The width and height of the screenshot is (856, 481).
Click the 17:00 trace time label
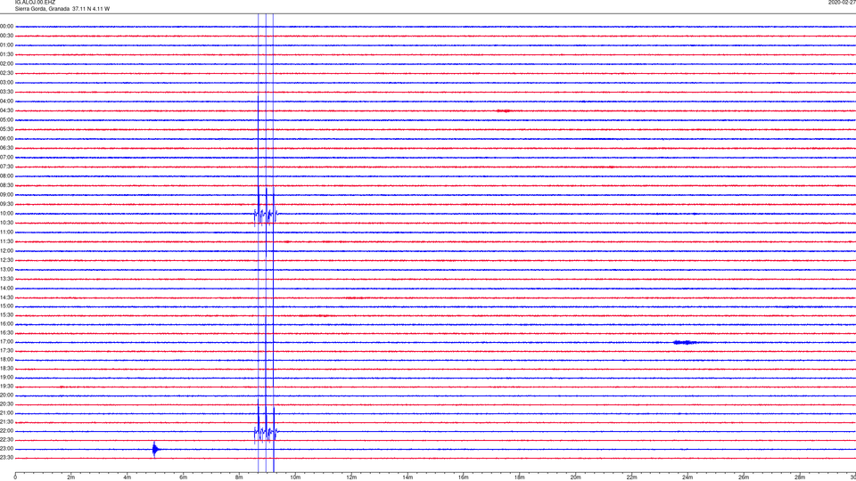[x=6, y=342]
